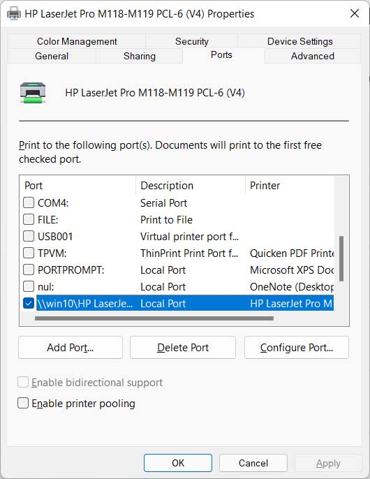Select the 'Virtual printer port f...' description
This screenshot has height=479, width=370.
click(189, 237)
